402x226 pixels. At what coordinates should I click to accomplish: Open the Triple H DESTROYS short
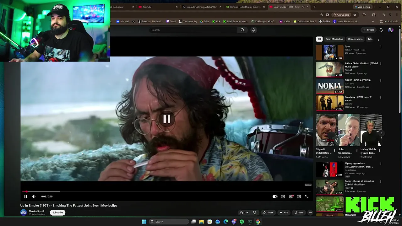pyautogui.click(x=327, y=130)
